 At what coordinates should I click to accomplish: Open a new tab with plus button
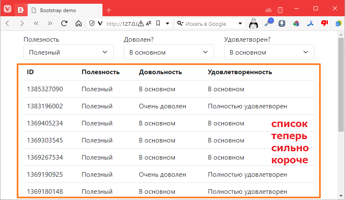click(x=109, y=10)
